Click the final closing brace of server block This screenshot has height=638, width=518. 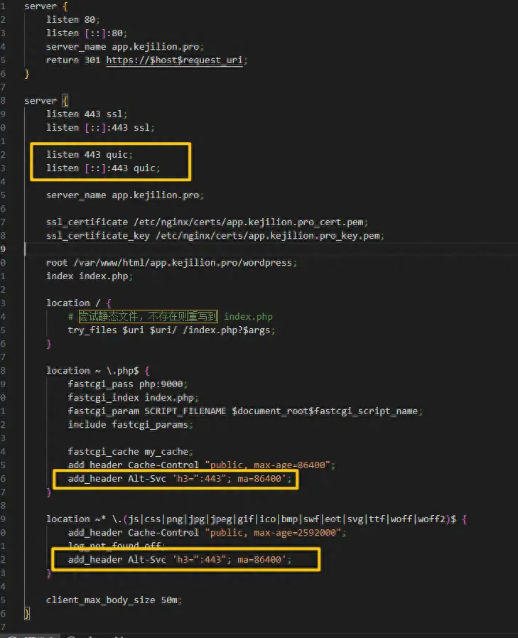click(27, 613)
